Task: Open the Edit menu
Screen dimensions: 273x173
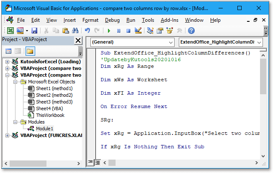Action: 36,20
